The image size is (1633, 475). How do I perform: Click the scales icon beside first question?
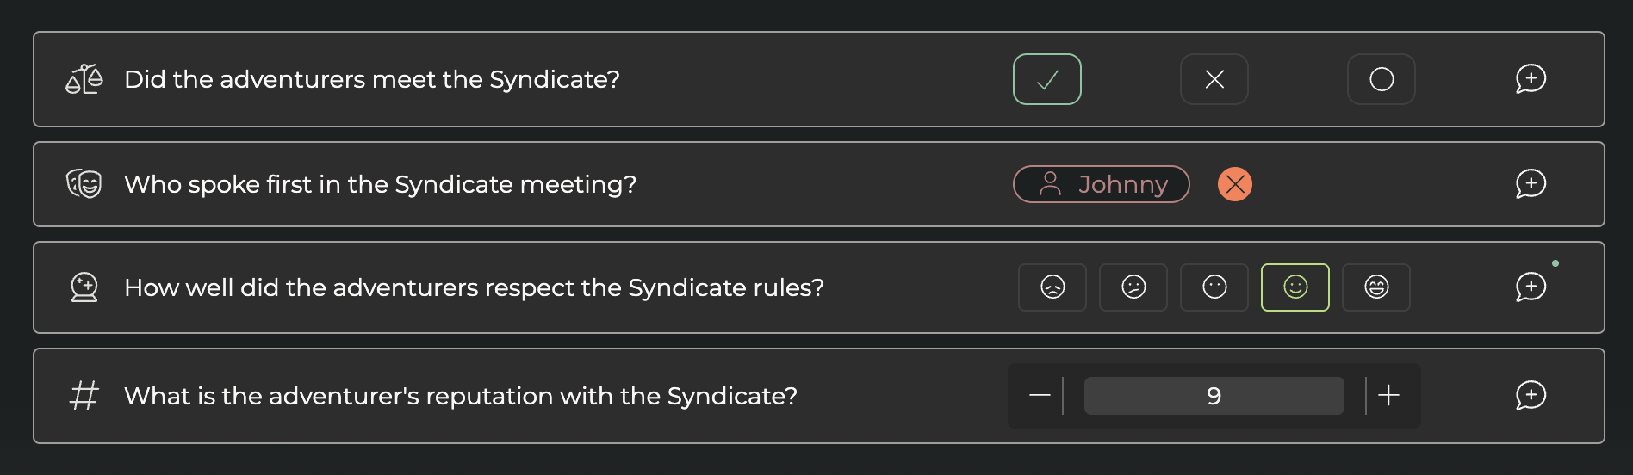pos(84,79)
